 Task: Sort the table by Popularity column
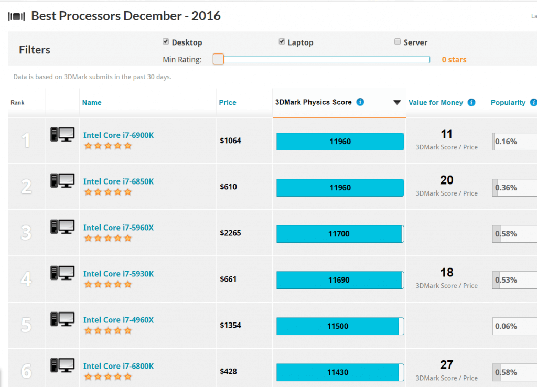[x=508, y=102]
